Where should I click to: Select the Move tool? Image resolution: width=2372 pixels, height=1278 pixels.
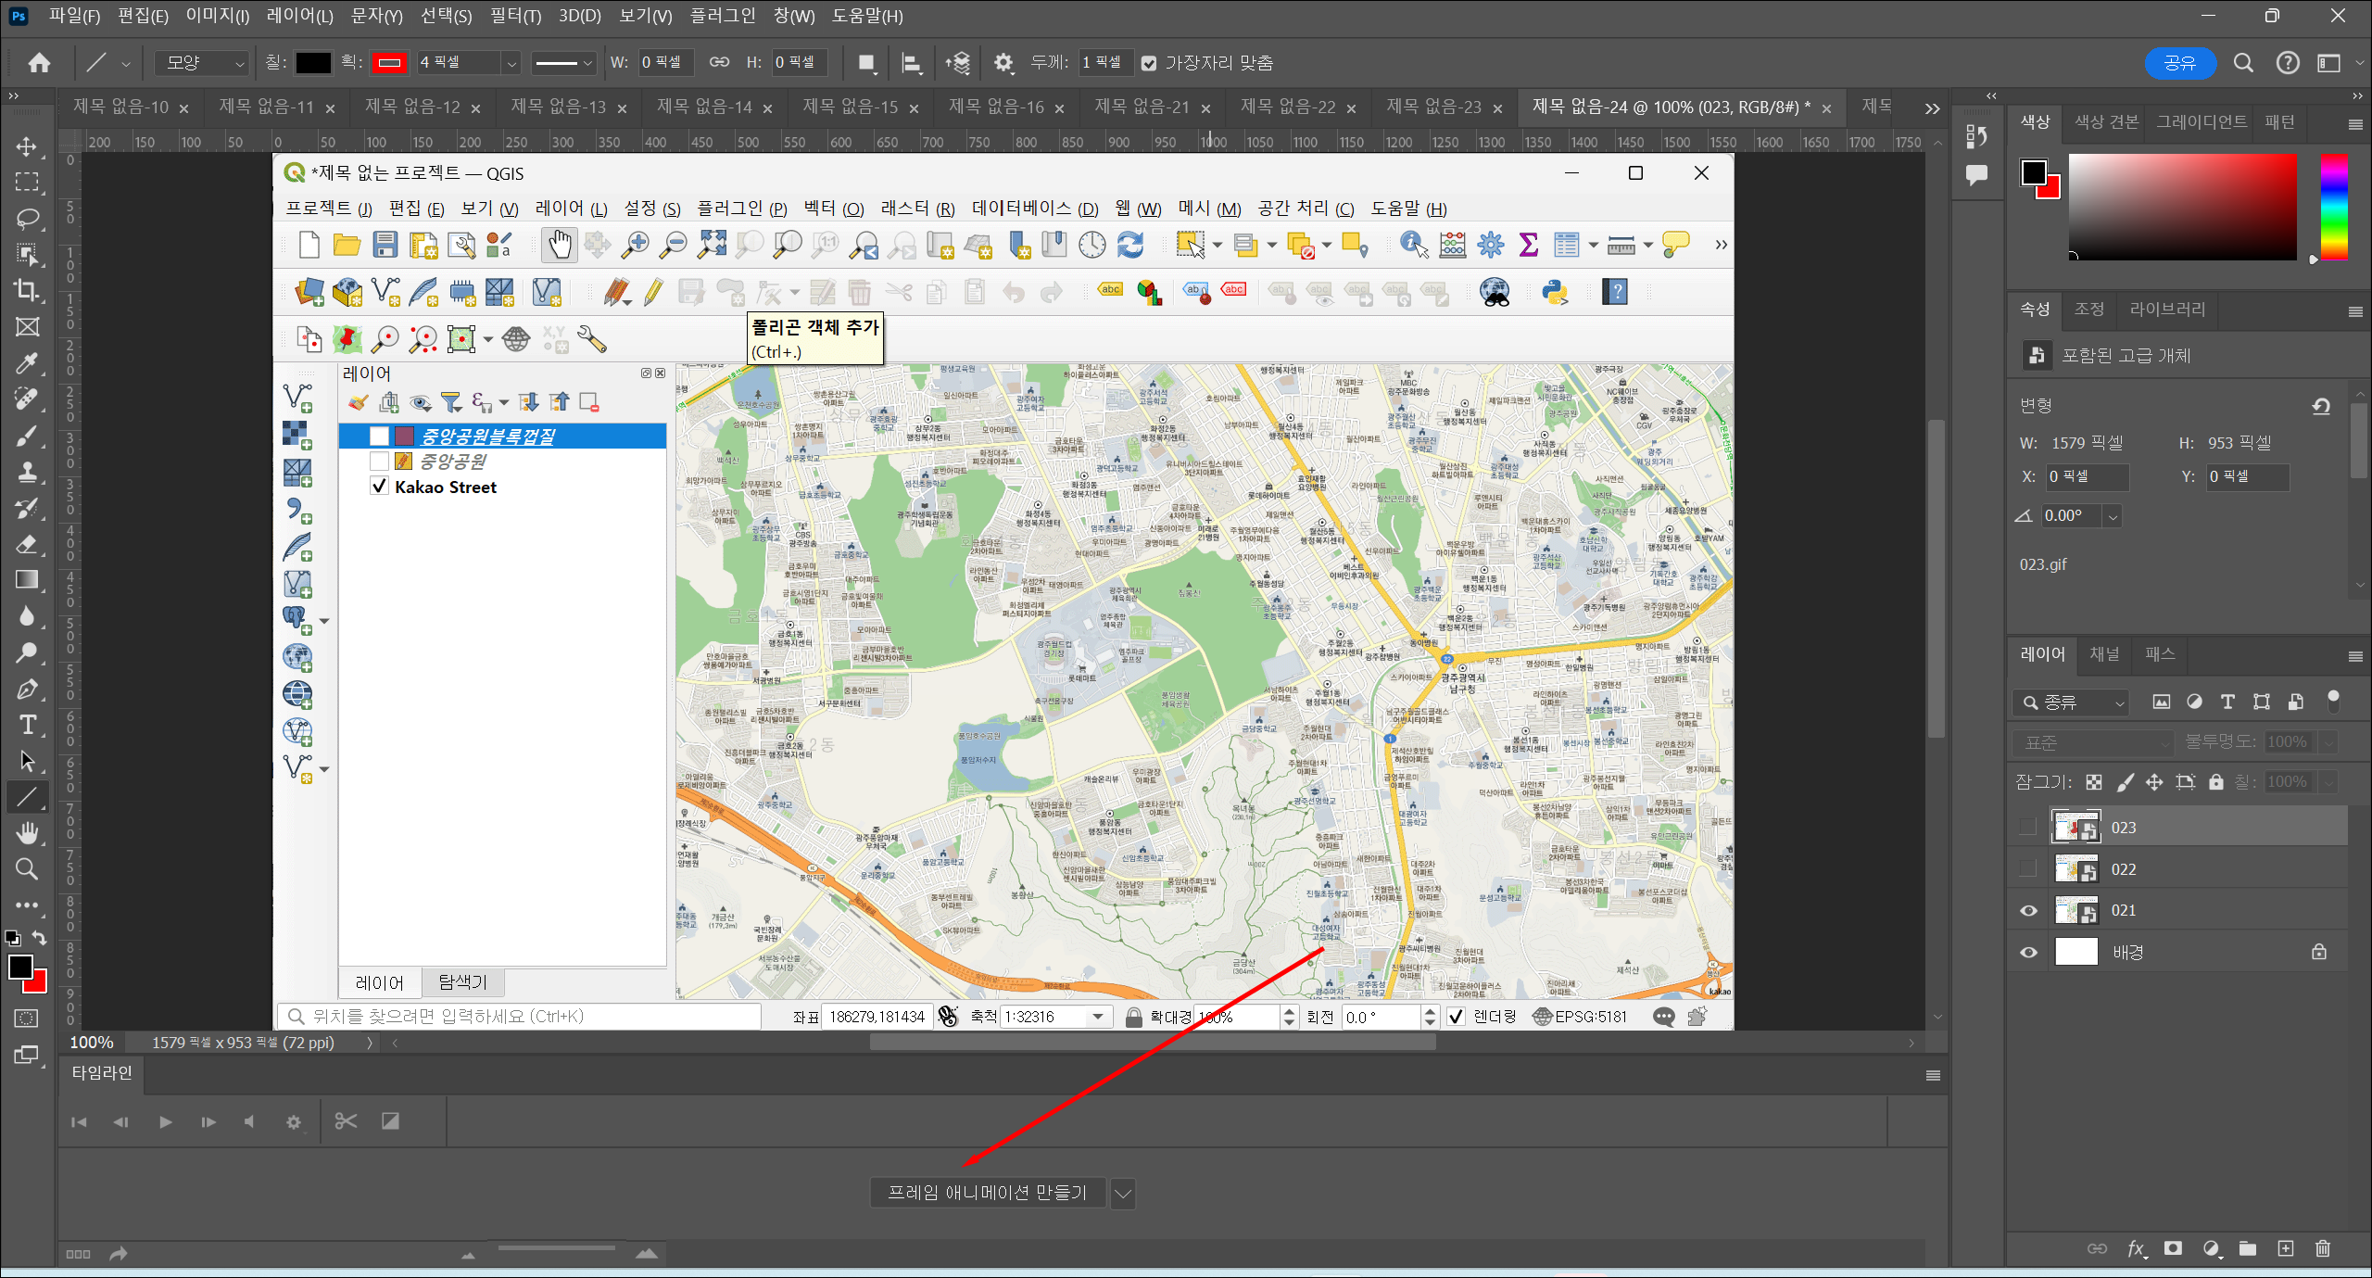(x=27, y=146)
